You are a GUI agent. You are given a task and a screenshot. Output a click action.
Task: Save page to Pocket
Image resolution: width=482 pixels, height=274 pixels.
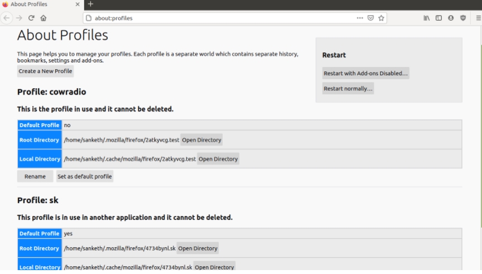pyautogui.click(x=370, y=18)
